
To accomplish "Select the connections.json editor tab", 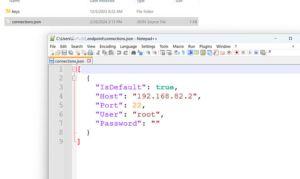I will pyautogui.click(x=69, y=61).
